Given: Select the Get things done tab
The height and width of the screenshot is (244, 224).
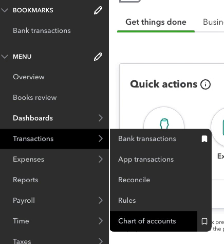Looking at the screenshot, I should (156, 22).
